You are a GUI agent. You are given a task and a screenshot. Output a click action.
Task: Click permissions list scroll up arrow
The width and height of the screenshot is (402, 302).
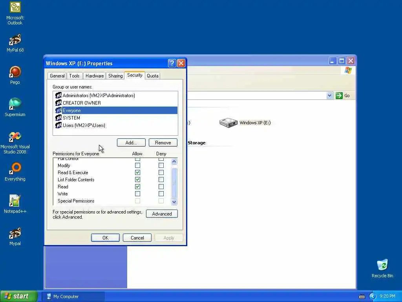click(174, 162)
